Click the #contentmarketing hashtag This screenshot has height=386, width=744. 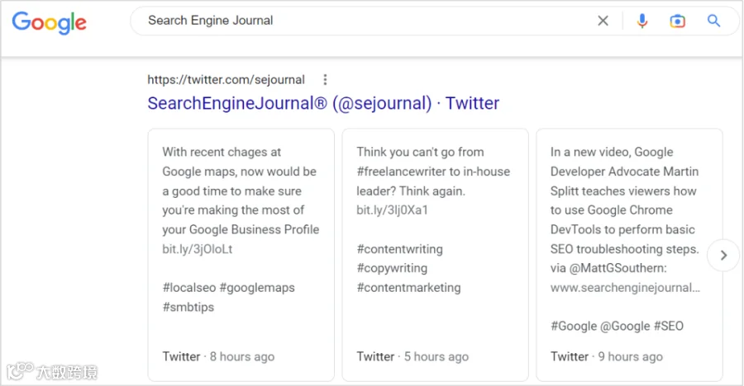pyautogui.click(x=408, y=288)
